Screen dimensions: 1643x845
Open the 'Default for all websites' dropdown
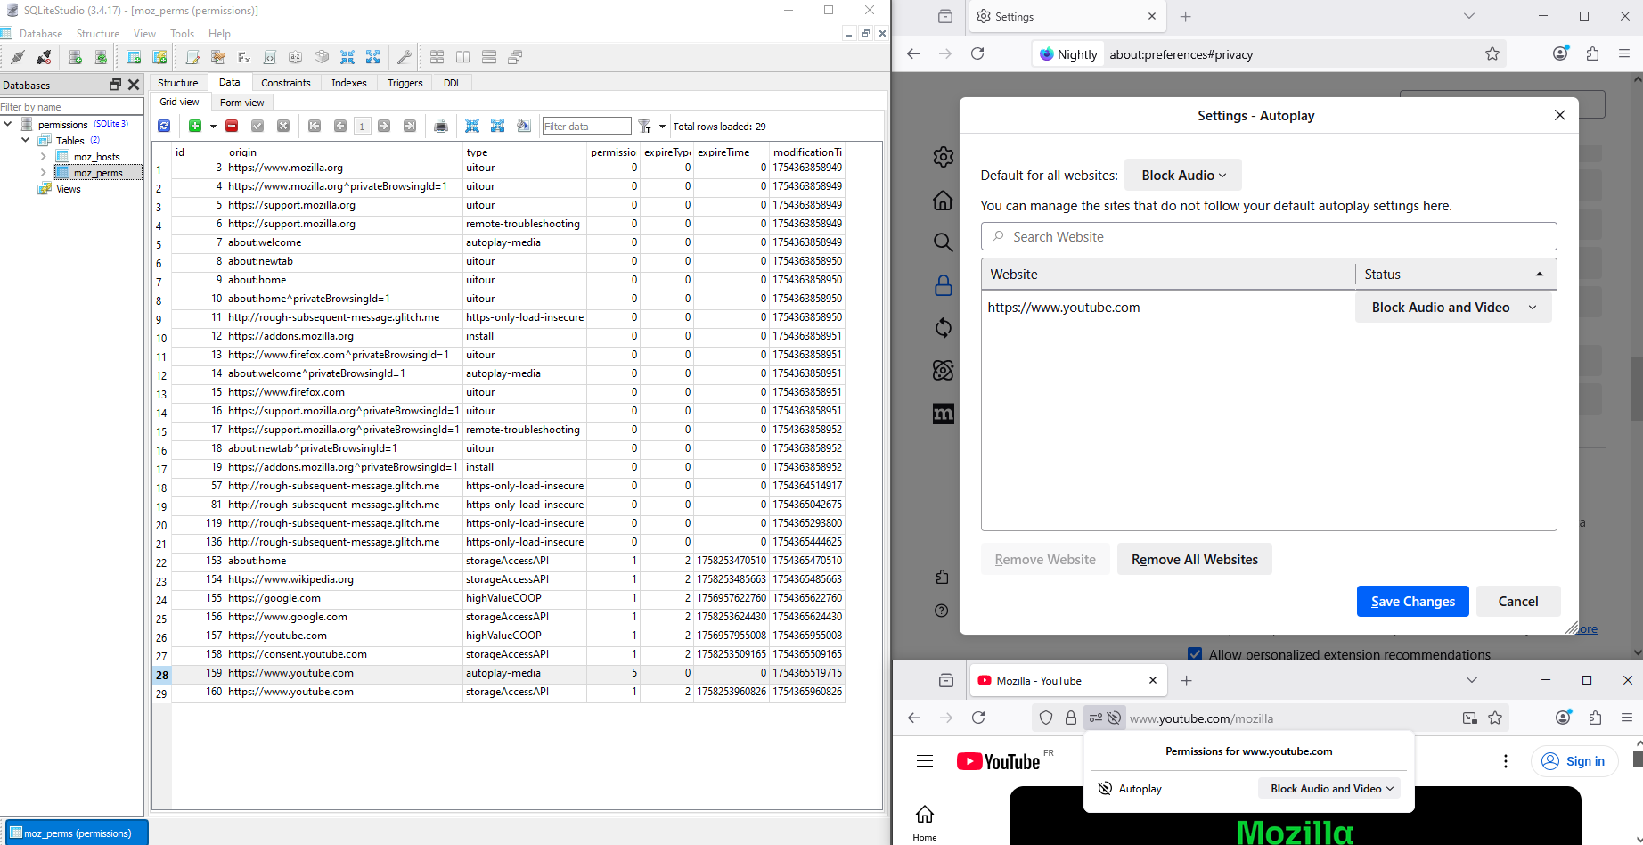pos(1182,176)
